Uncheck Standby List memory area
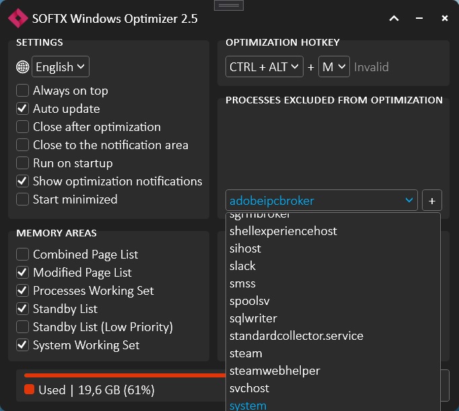Viewport: 459px width, 411px height. (23, 309)
